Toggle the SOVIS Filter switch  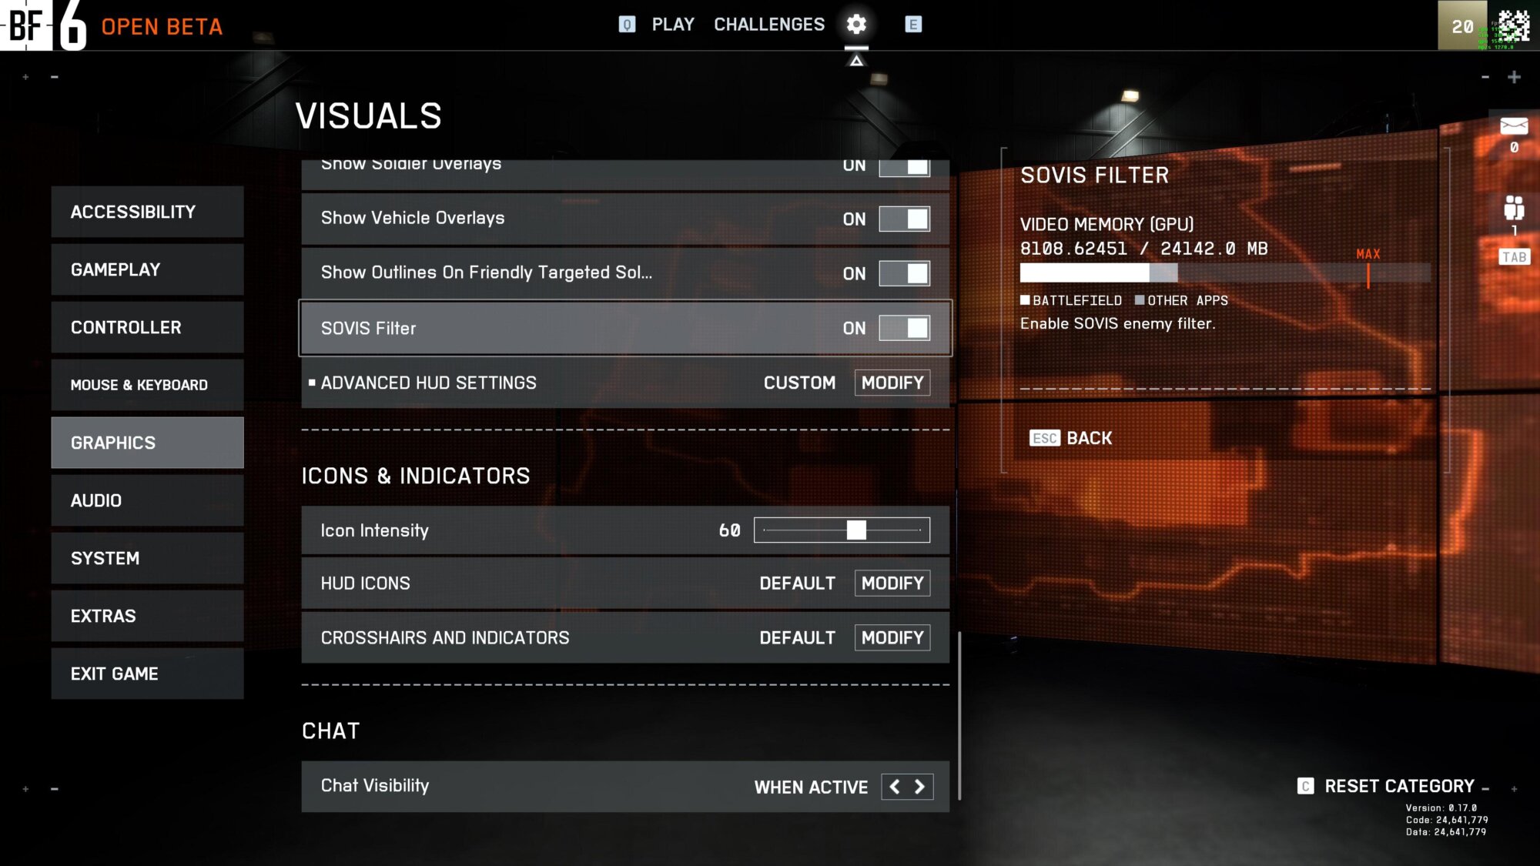(x=904, y=328)
